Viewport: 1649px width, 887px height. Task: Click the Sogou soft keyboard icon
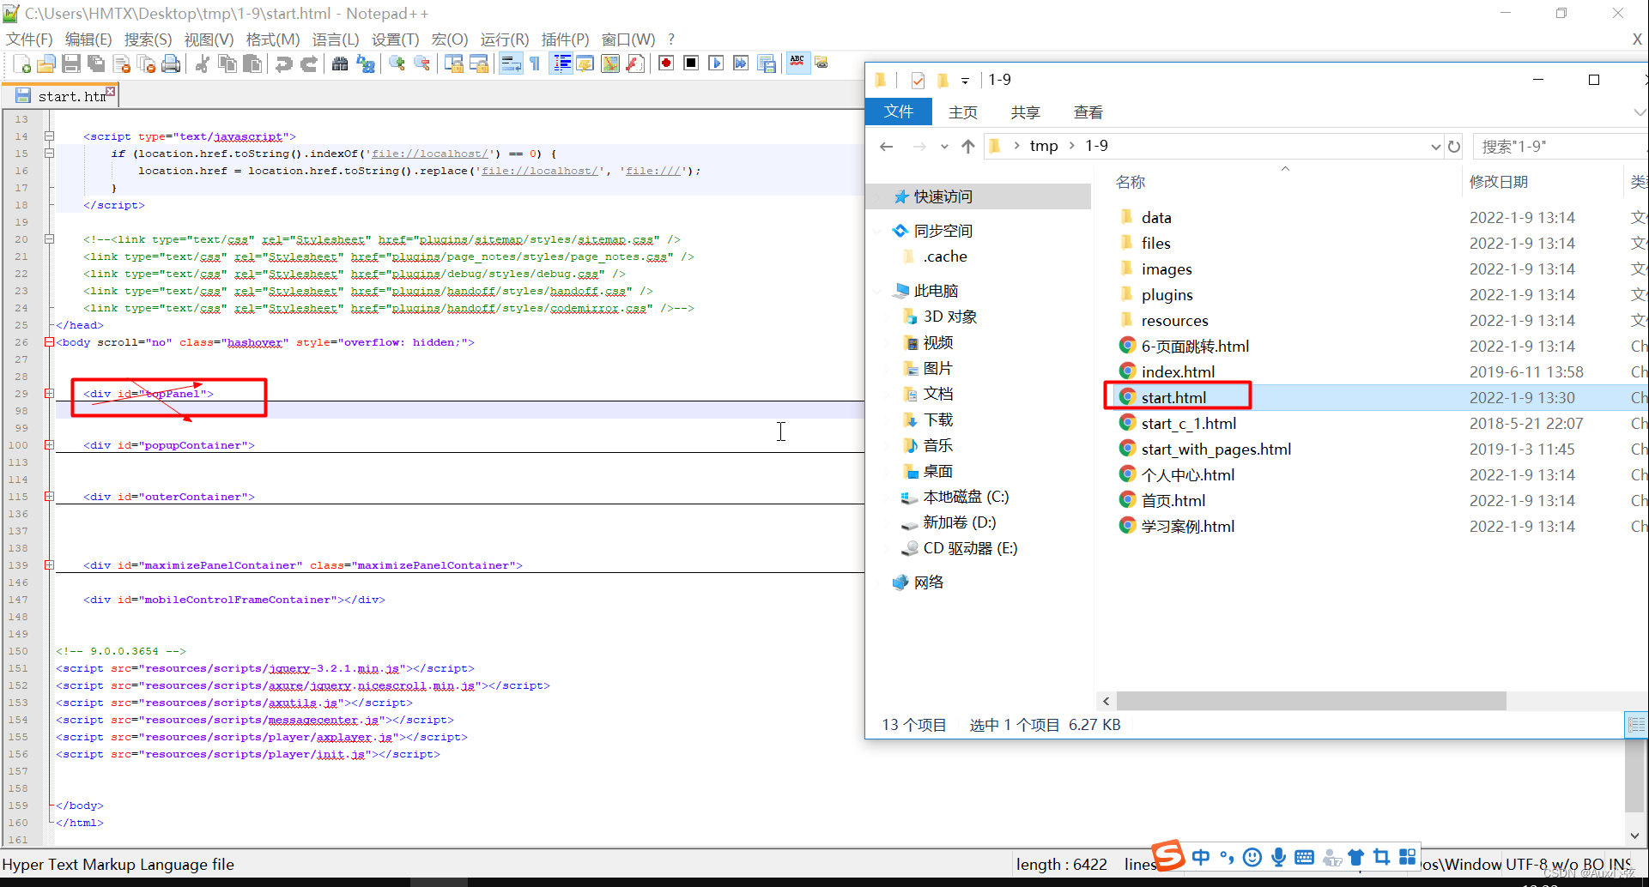tap(1304, 856)
